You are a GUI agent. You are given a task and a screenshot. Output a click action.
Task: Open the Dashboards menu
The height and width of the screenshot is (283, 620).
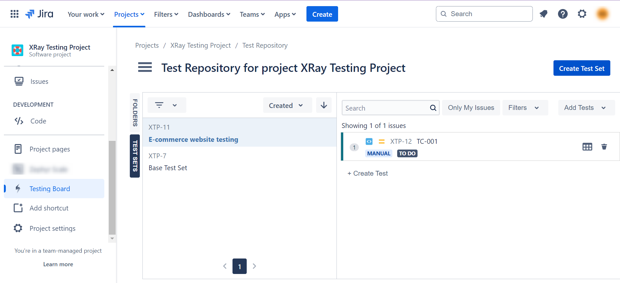(209, 15)
